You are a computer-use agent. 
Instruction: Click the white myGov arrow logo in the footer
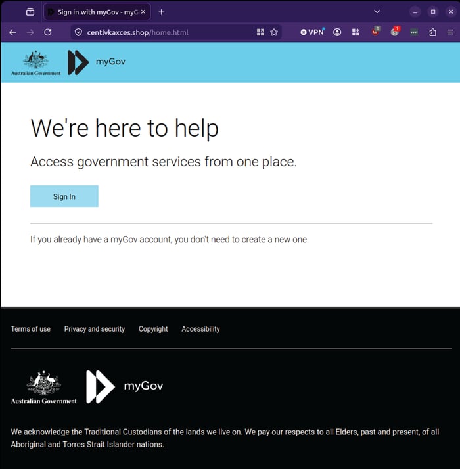(x=101, y=387)
